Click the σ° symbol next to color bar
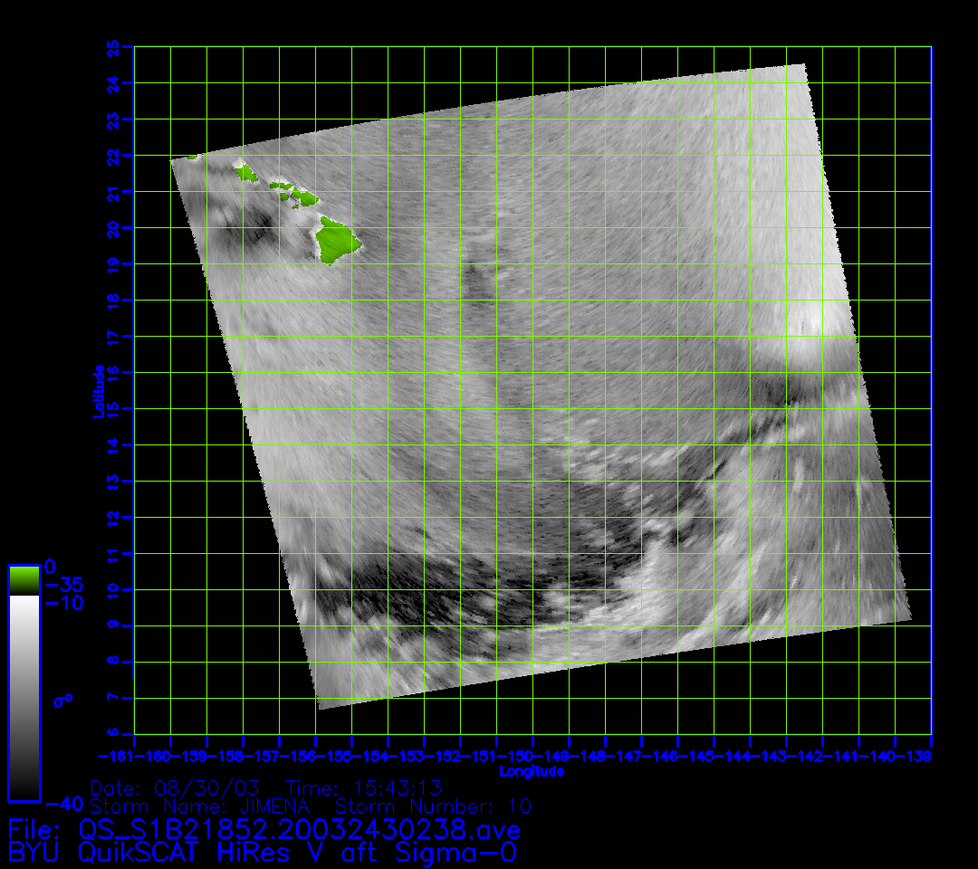978x869 pixels. click(x=62, y=700)
